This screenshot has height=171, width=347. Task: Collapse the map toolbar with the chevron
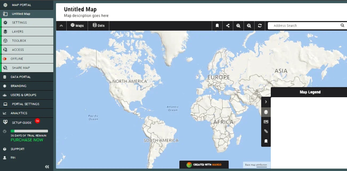click(61, 26)
